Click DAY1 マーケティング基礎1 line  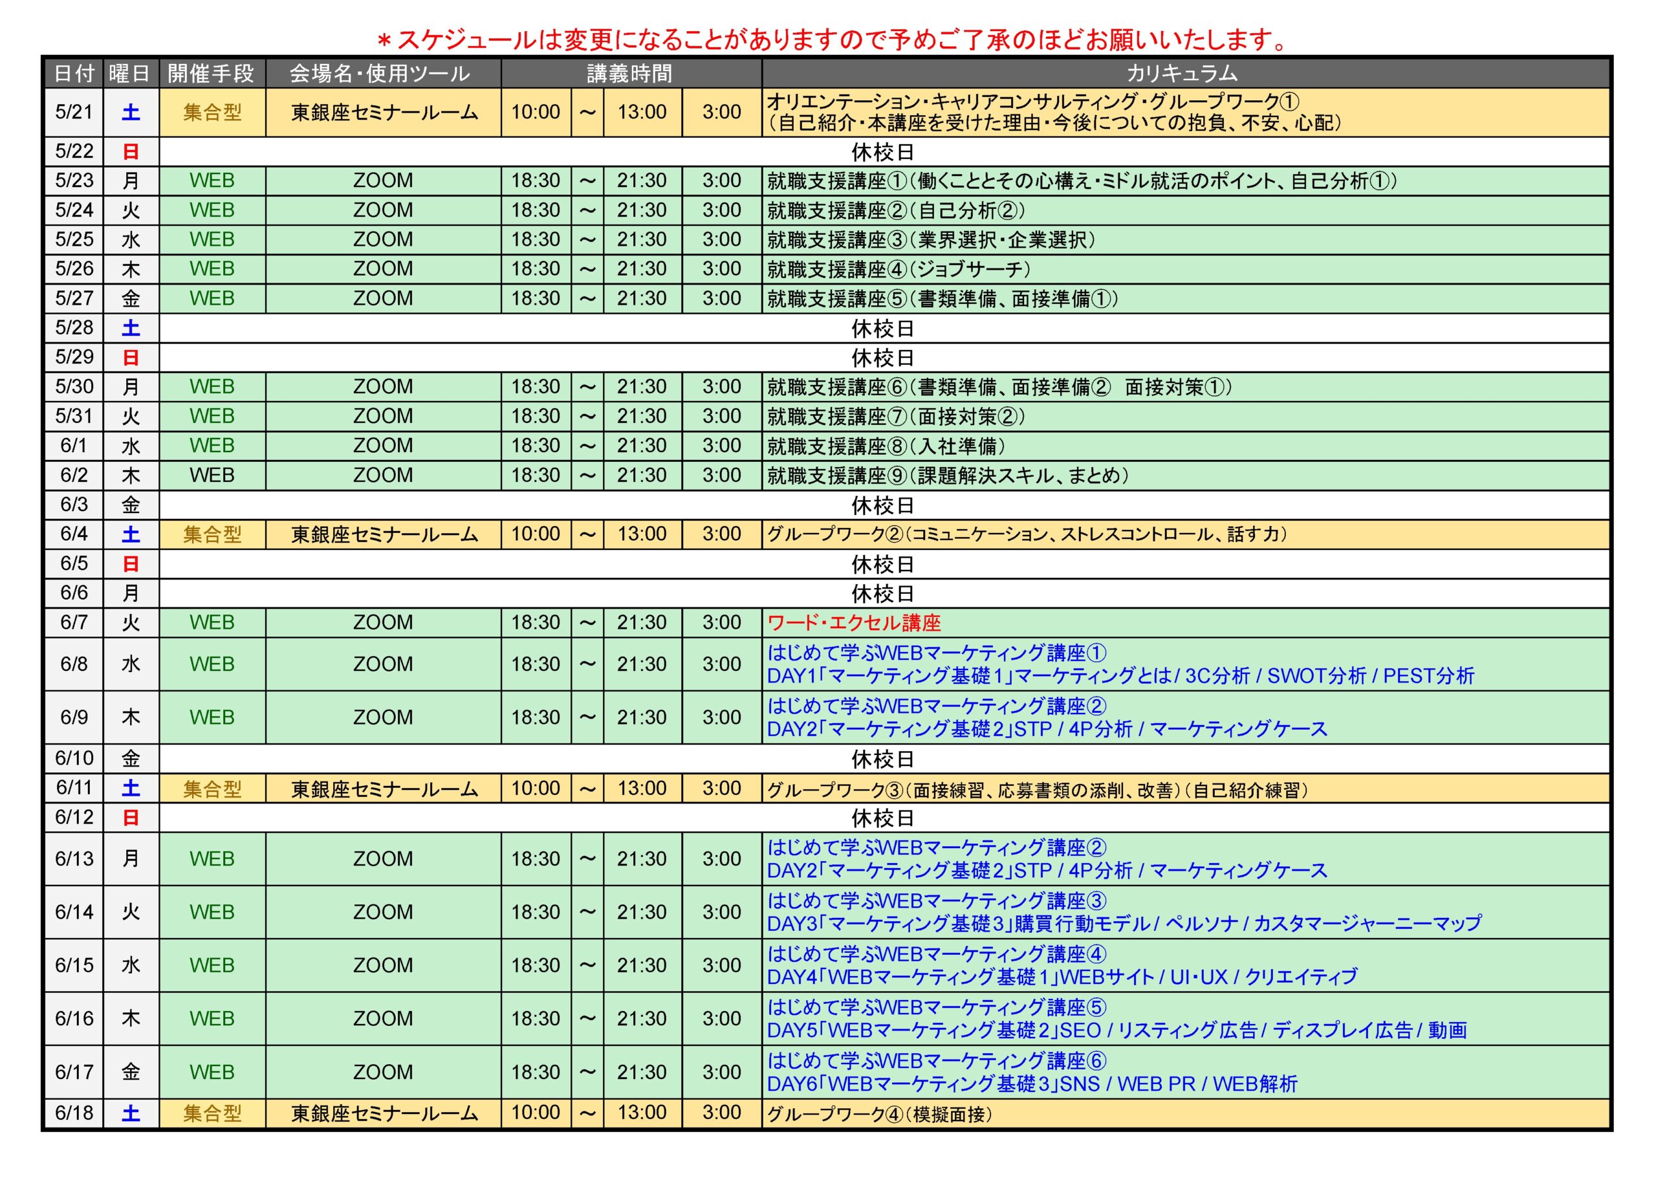pyautogui.click(x=1120, y=676)
